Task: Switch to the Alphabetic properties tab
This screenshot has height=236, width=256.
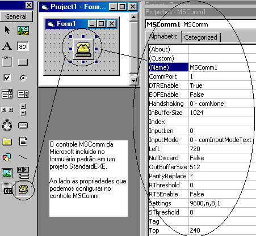Action: pyautogui.click(x=163, y=37)
